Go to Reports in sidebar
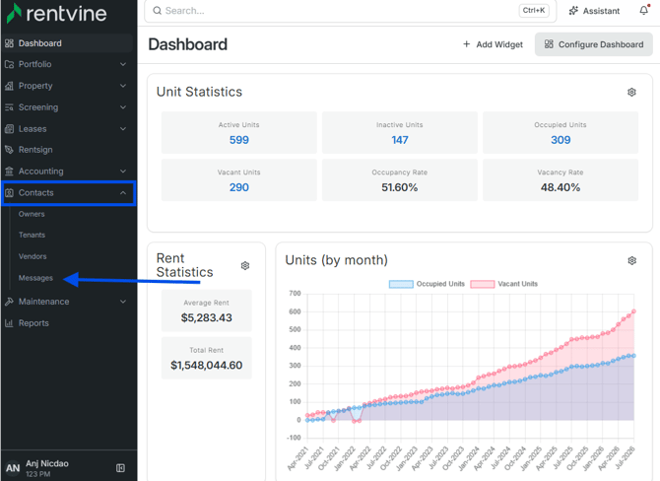This screenshot has height=481, width=660. click(x=33, y=323)
